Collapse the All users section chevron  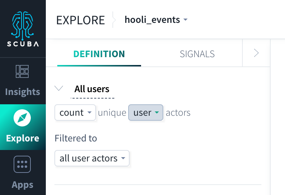tap(59, 88)
